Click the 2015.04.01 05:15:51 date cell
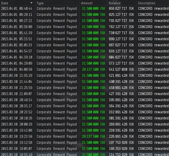This screenshot has height=156, width=169. (17, 39)
